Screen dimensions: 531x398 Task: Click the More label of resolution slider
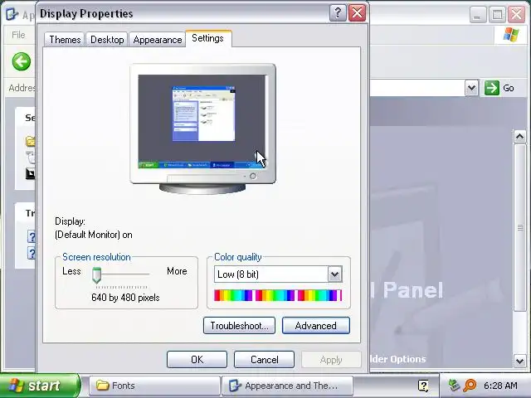point(177,271)
